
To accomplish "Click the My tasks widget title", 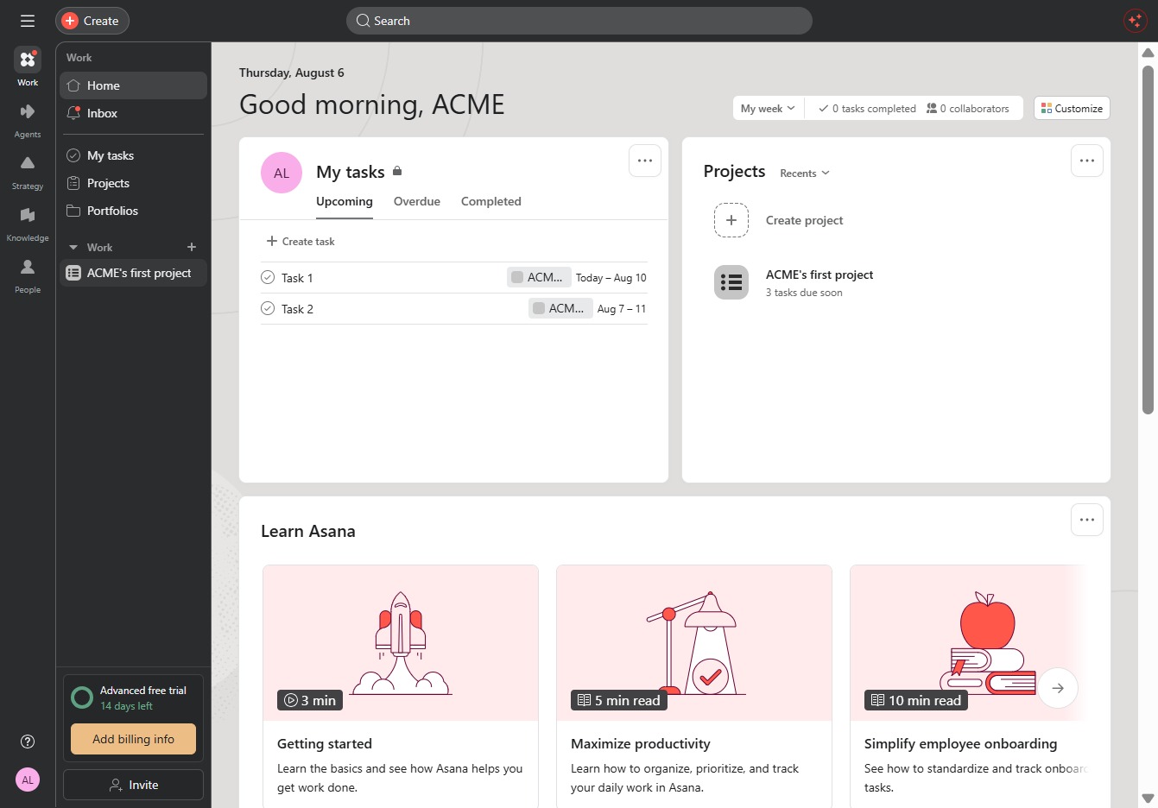I will point(351,172).
